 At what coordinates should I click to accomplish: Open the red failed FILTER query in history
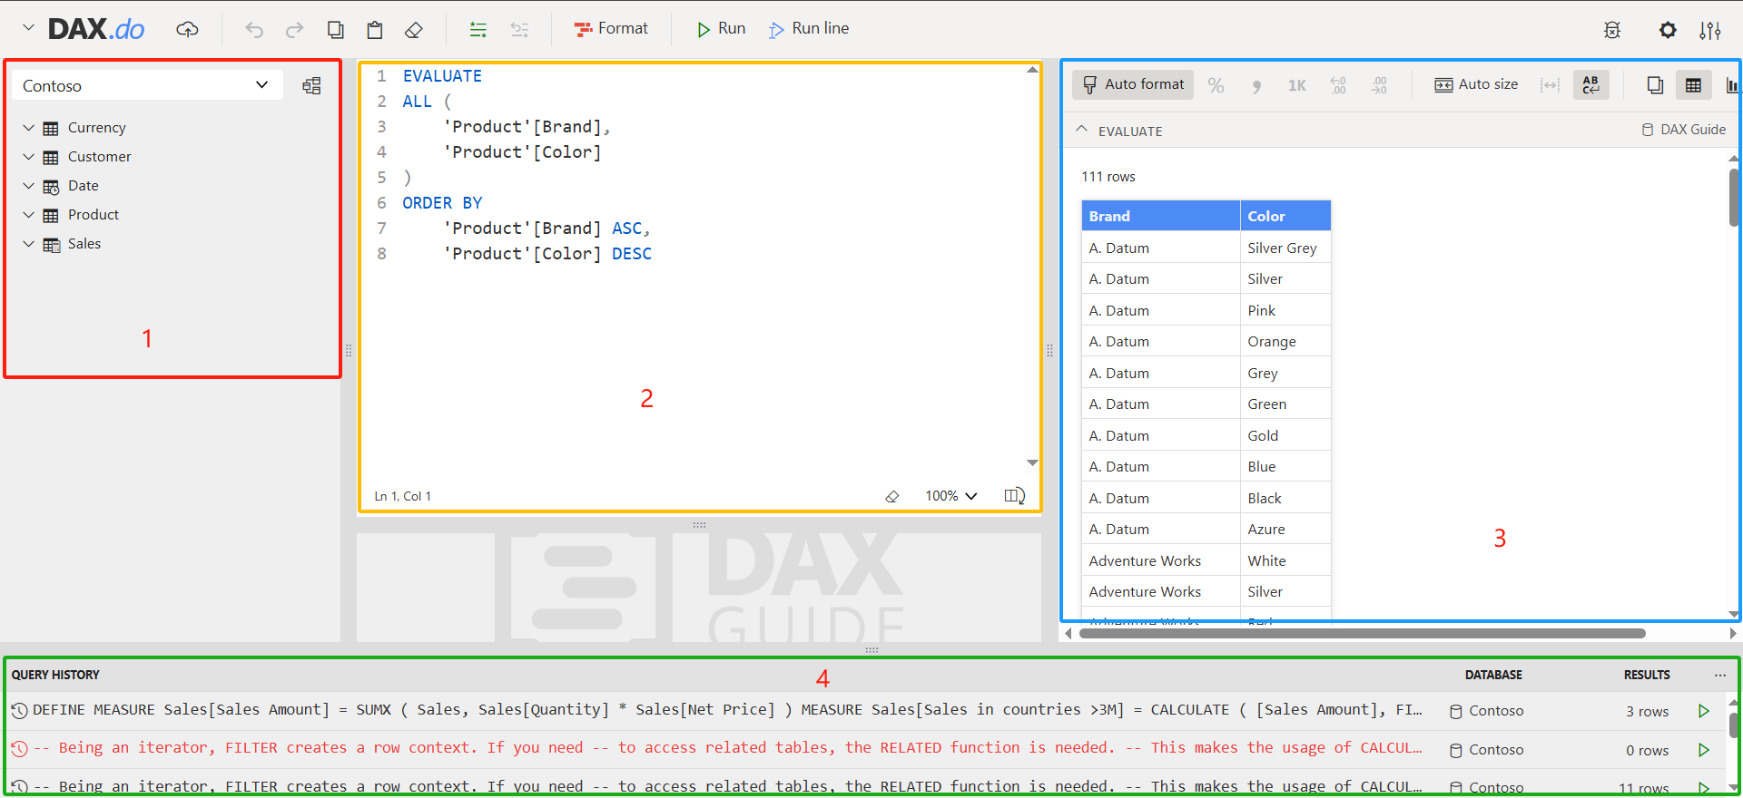pos(727,748)
